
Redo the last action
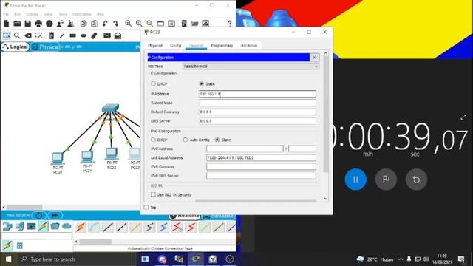115,24
